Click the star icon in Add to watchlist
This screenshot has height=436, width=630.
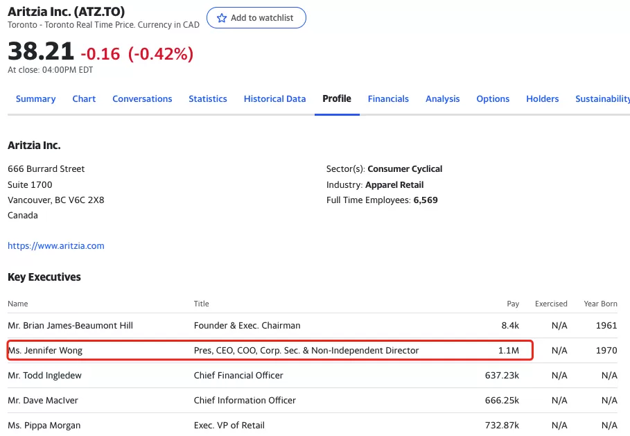221,18
